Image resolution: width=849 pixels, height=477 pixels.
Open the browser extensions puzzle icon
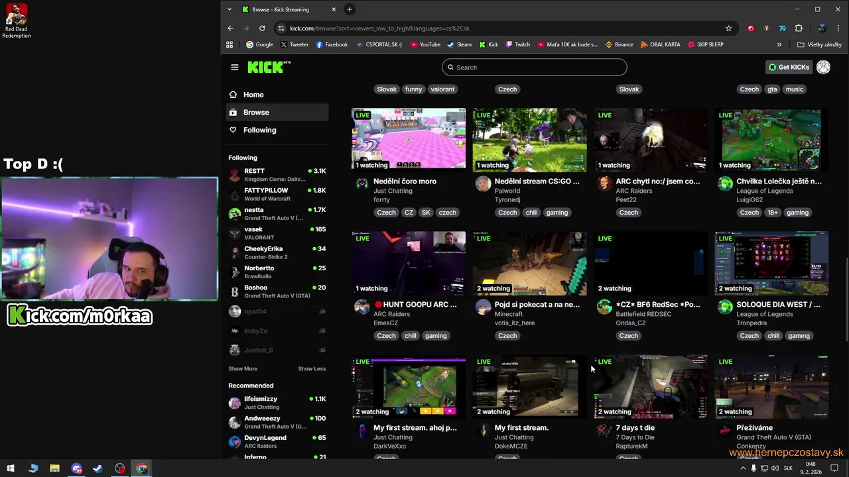(x=799, y=28)
